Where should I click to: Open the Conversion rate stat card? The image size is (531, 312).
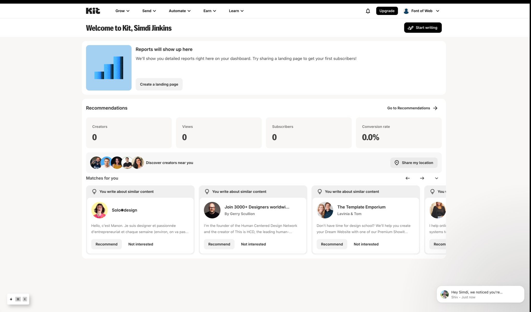[399, 133]
